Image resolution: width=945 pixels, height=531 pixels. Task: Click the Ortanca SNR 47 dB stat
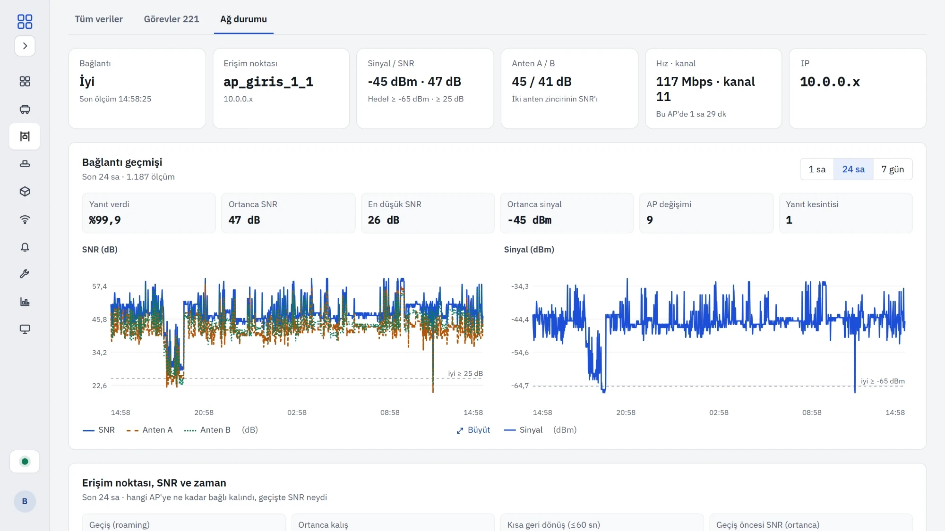click(x=288, y=213)
